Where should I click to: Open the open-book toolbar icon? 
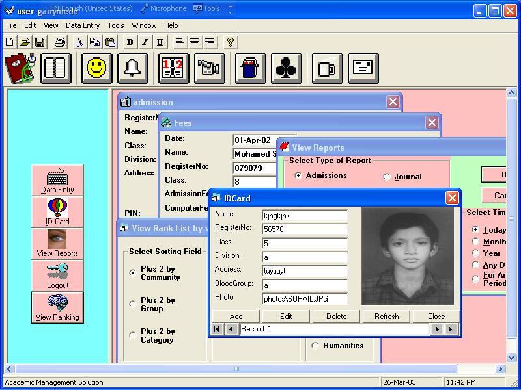pyautogui.click(x=56, y=68)
